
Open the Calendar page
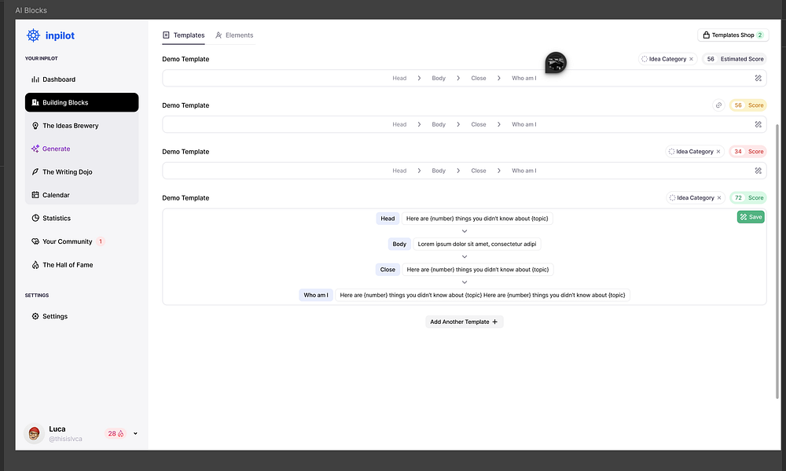pyautogui.click(x=82, y=195)
